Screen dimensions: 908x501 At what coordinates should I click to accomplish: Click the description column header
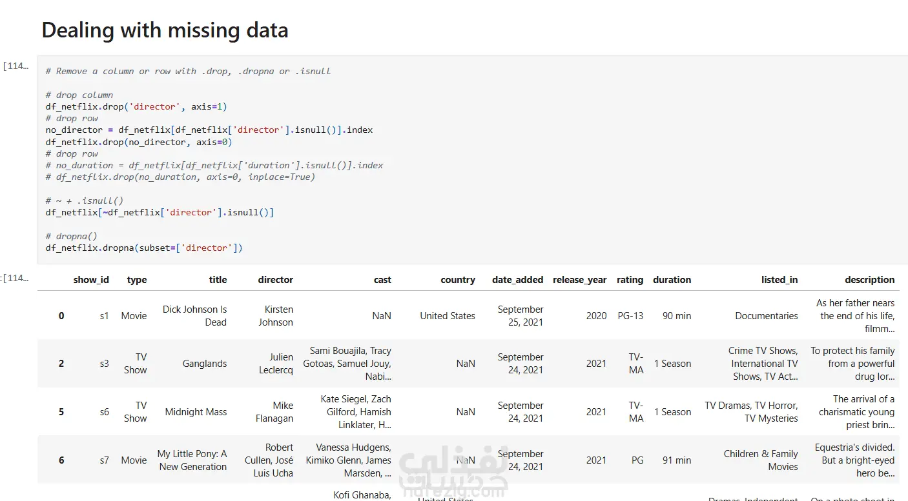pos(870,280)
